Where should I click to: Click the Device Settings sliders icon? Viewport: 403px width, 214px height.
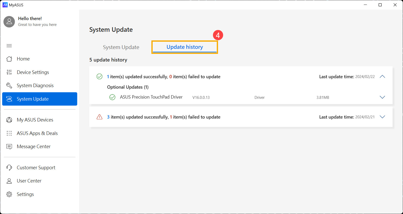tap(9, 72)
